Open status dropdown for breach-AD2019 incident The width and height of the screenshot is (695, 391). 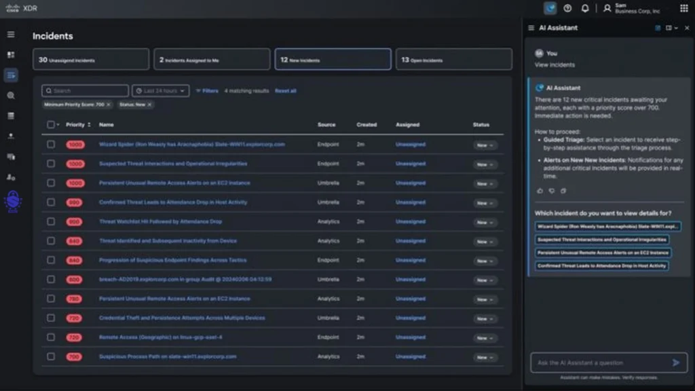pyautogui.click(x=485, y=280)
